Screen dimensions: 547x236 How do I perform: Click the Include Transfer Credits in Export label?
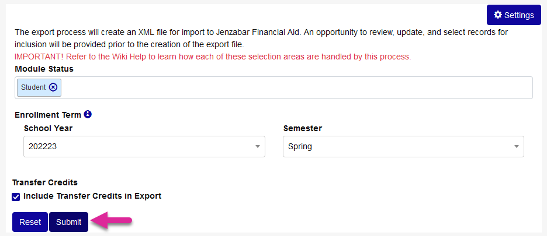tap(92, 196)
